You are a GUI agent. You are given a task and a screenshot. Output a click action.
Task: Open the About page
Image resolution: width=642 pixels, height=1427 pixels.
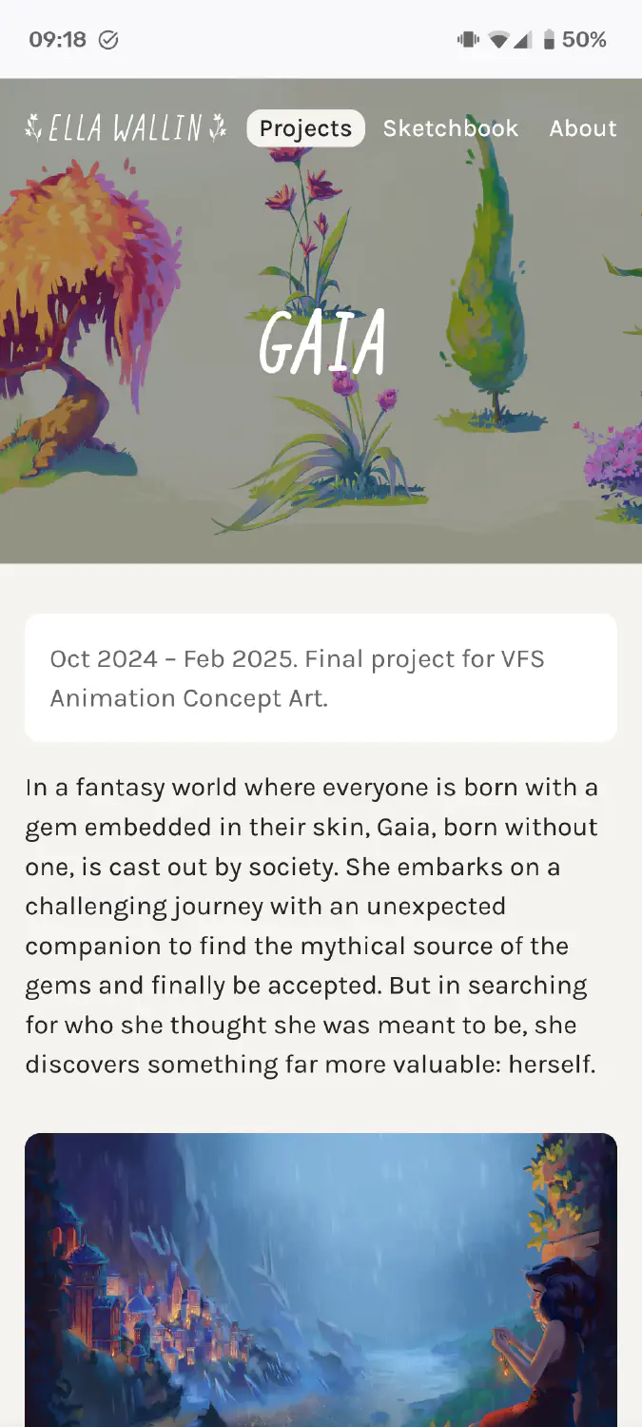(582, 128)
